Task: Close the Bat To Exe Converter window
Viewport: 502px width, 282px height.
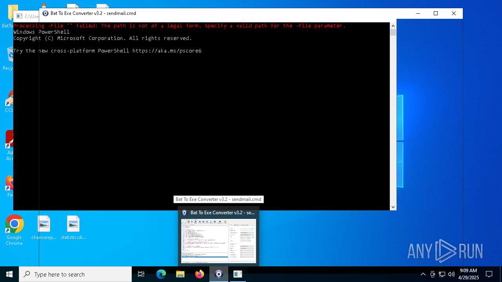Action: (x=454, y=13)
